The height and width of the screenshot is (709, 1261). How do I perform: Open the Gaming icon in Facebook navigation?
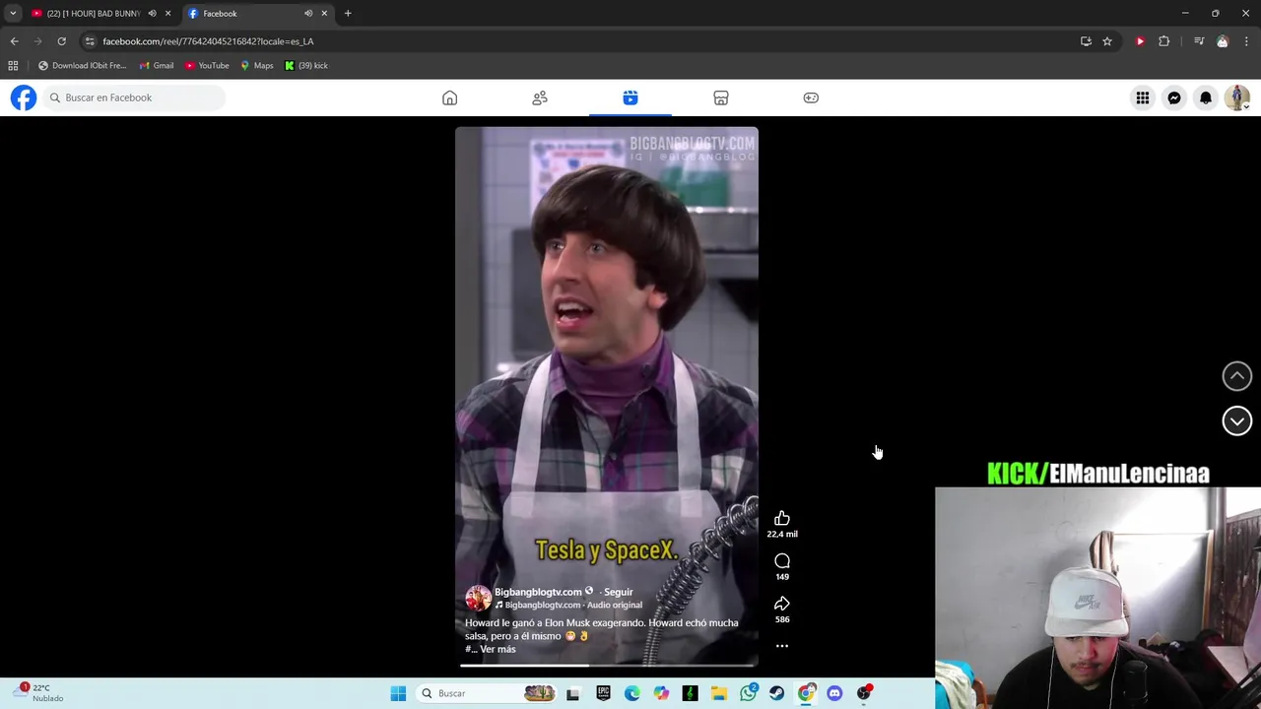tap(811, 97)
